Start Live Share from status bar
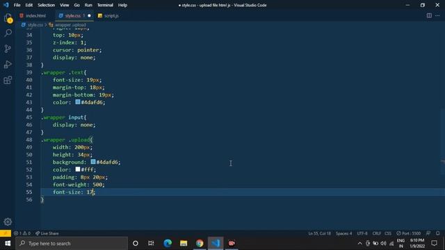Viewport: 445px width, 250px height. pyautogui.click(x=47, y=233)
